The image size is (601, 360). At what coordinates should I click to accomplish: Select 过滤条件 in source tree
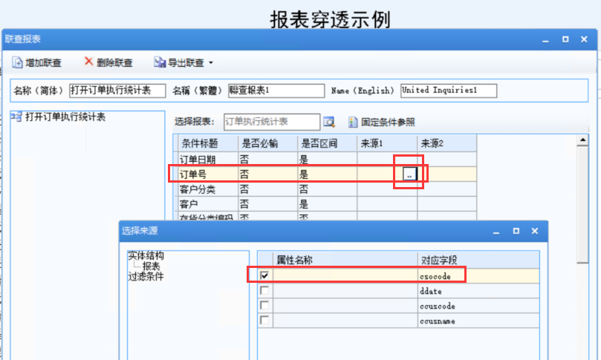pos(146,277)
